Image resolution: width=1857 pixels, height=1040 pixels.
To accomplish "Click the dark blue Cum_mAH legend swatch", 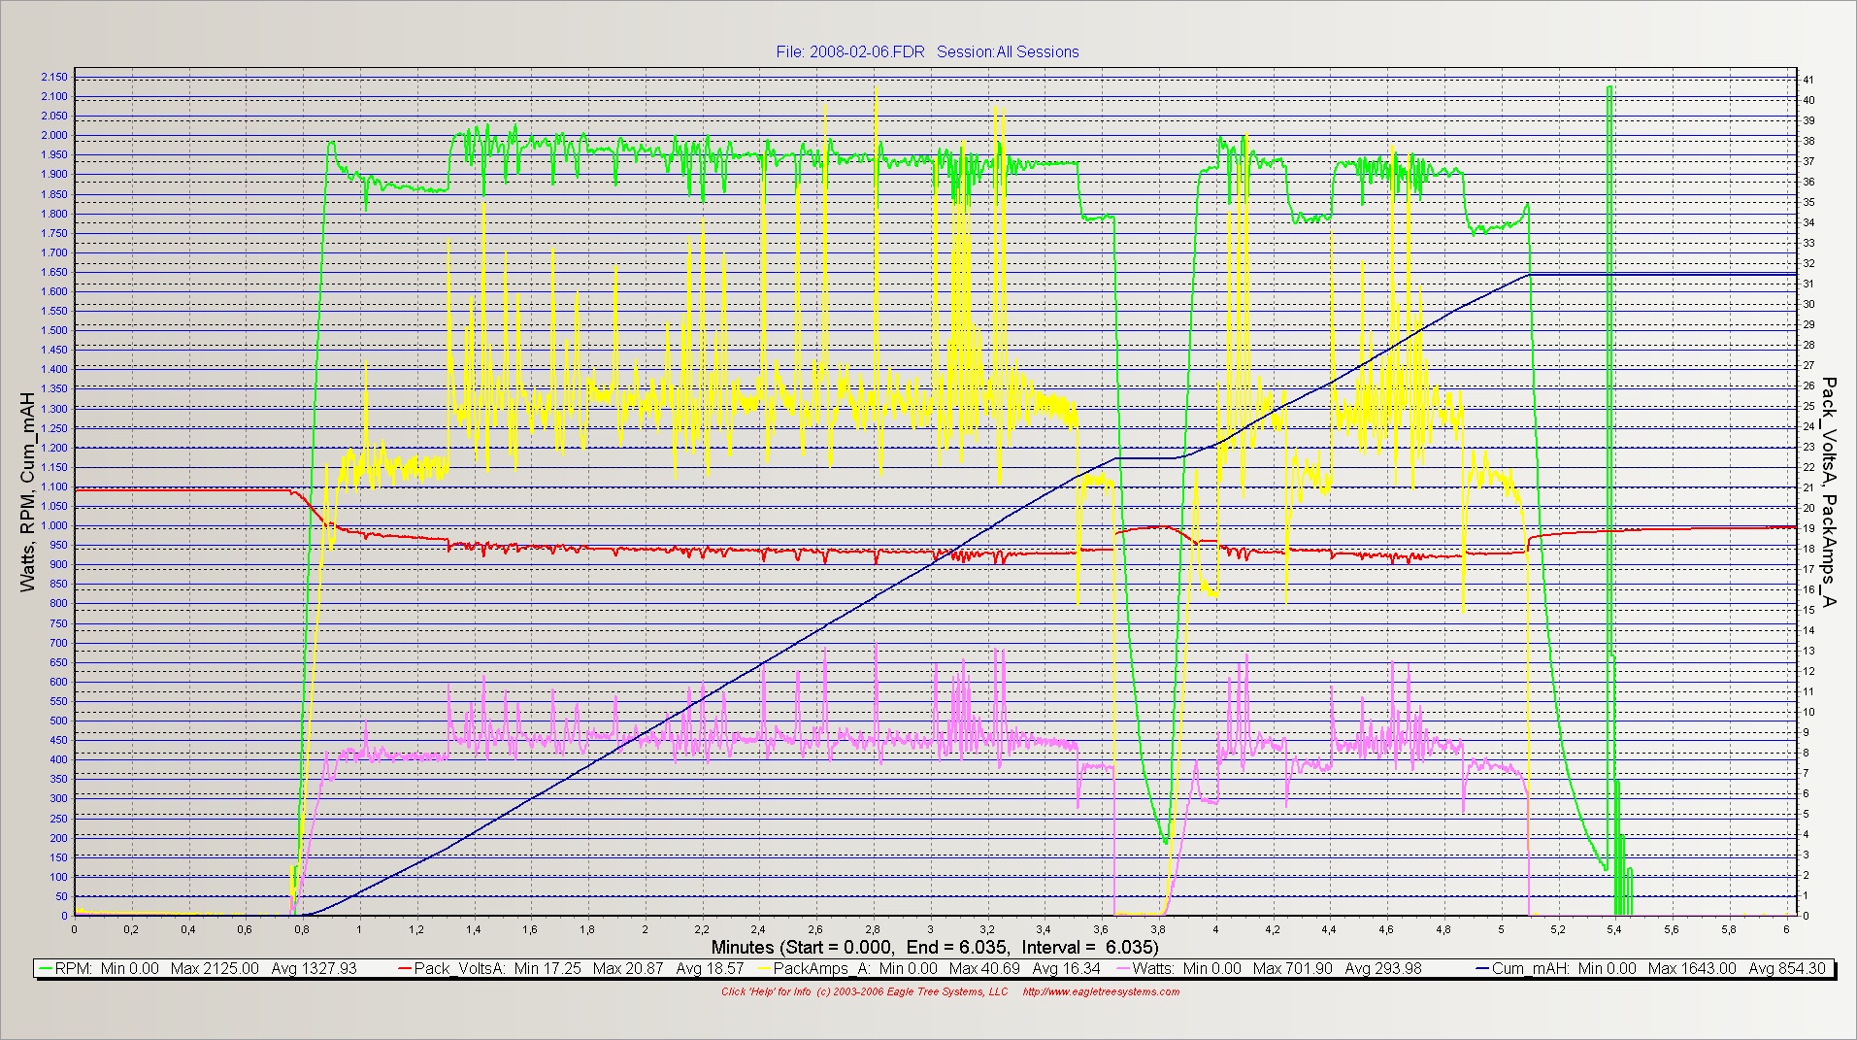I will coord(1478,968).
